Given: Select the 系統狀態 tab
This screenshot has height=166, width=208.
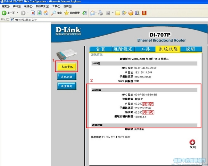Looking at the screenshot, I should pyautogui.click(x=168, y=49).
